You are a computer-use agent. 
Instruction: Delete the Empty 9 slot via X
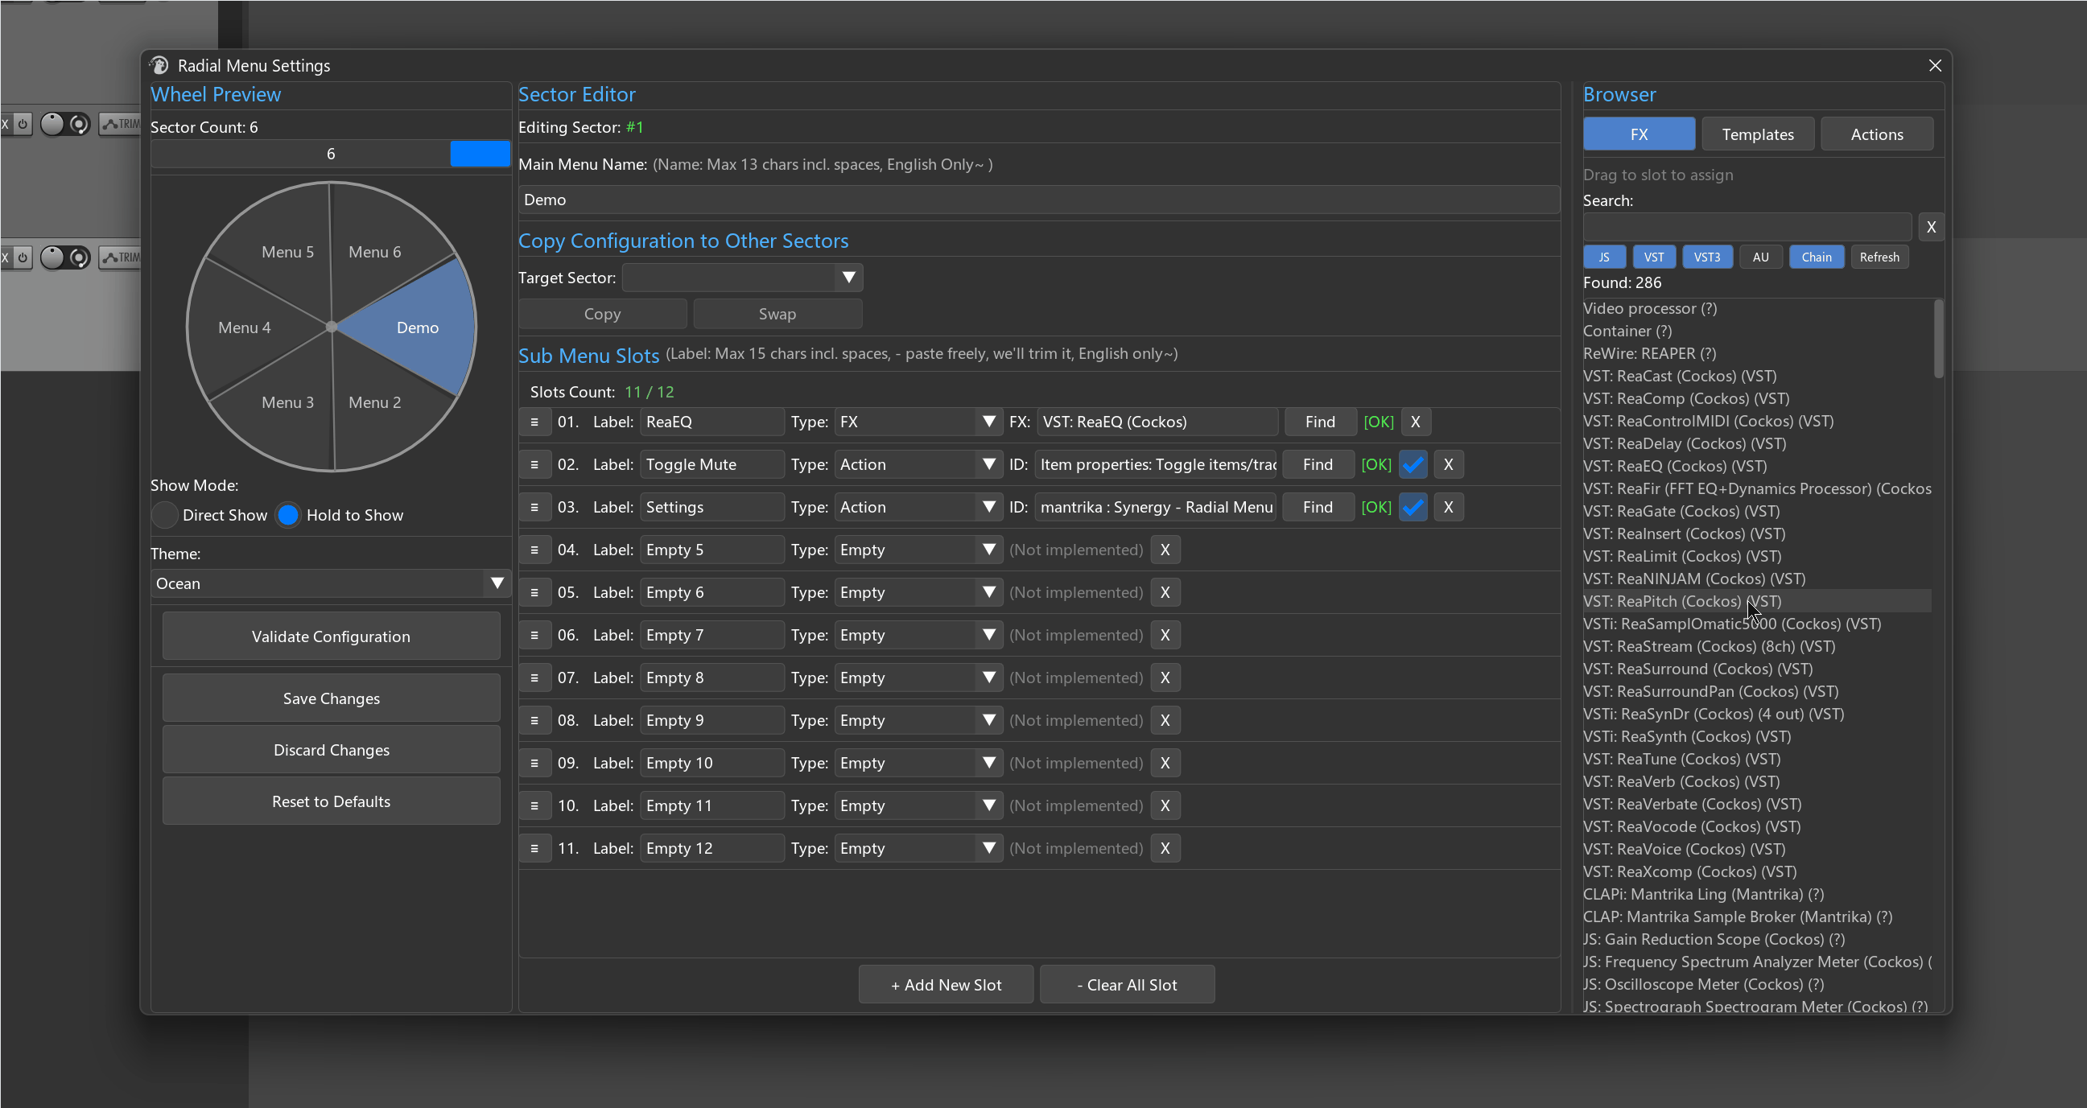coord(1165,721)
